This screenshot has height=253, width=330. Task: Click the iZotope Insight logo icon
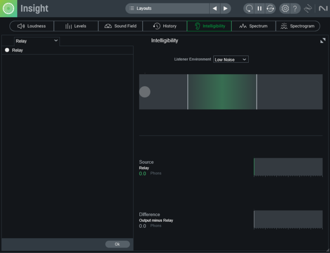coord(9,8)
